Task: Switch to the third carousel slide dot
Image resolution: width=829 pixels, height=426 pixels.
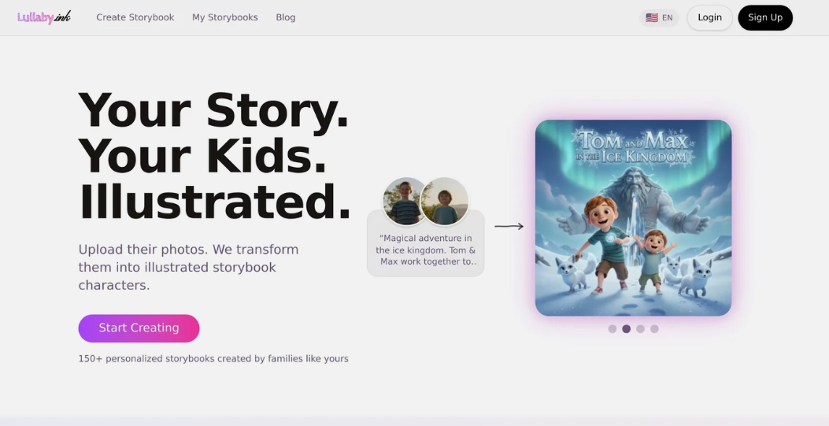Action: [x=640, y=329]
